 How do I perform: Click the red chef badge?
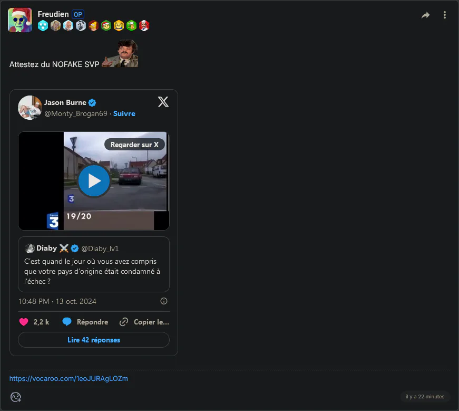tap(144, 26)
